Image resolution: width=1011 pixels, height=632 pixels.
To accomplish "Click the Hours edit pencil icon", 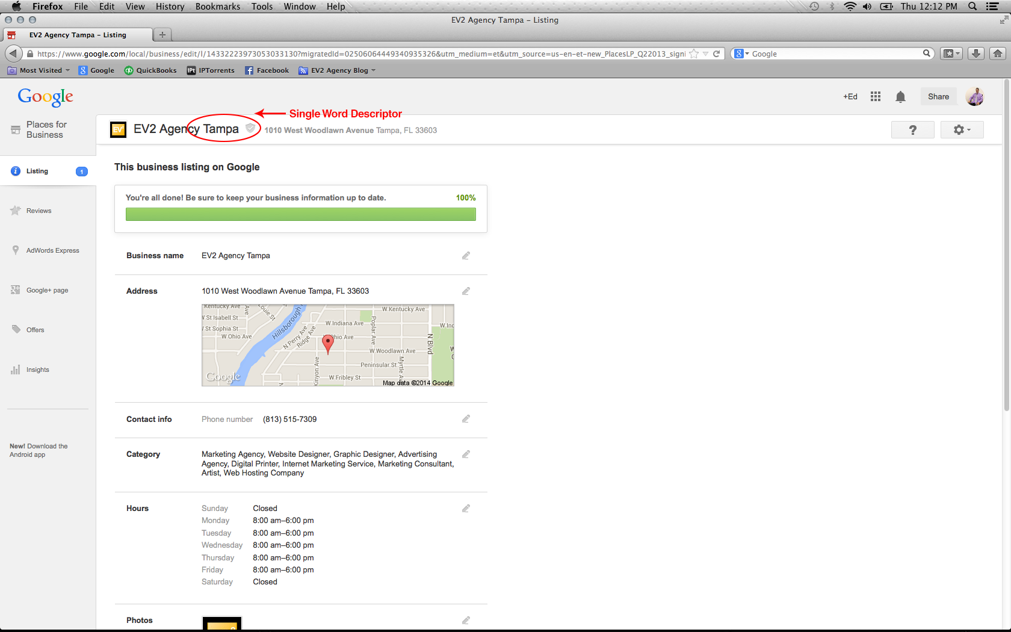I will [x=466, y=509].
